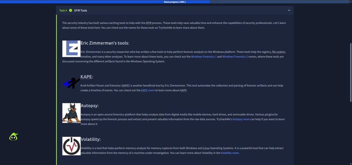Click the Eric Zimmerman's tools heading
The height and width of the screenshot is (165, 352).
(105, 43)
